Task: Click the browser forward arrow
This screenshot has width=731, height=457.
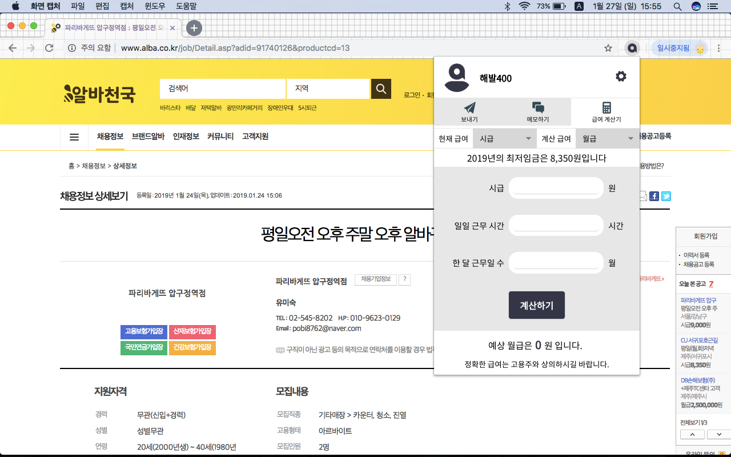Action: coord(31,48)
